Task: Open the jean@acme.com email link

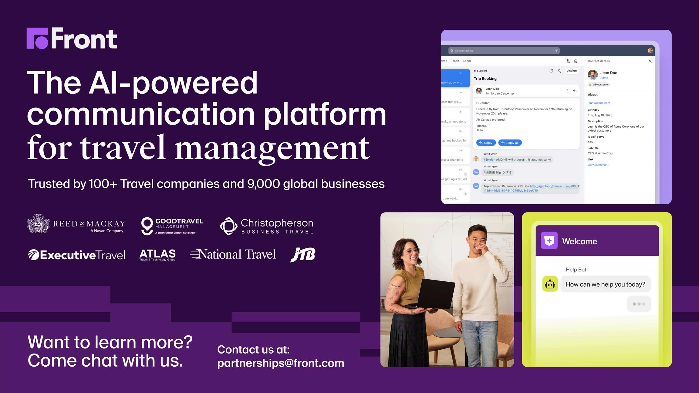Action: [x=599, y=103]
